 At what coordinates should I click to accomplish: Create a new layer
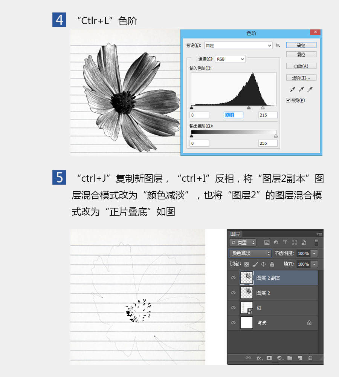pyautogui.click(x=300, y=358)
